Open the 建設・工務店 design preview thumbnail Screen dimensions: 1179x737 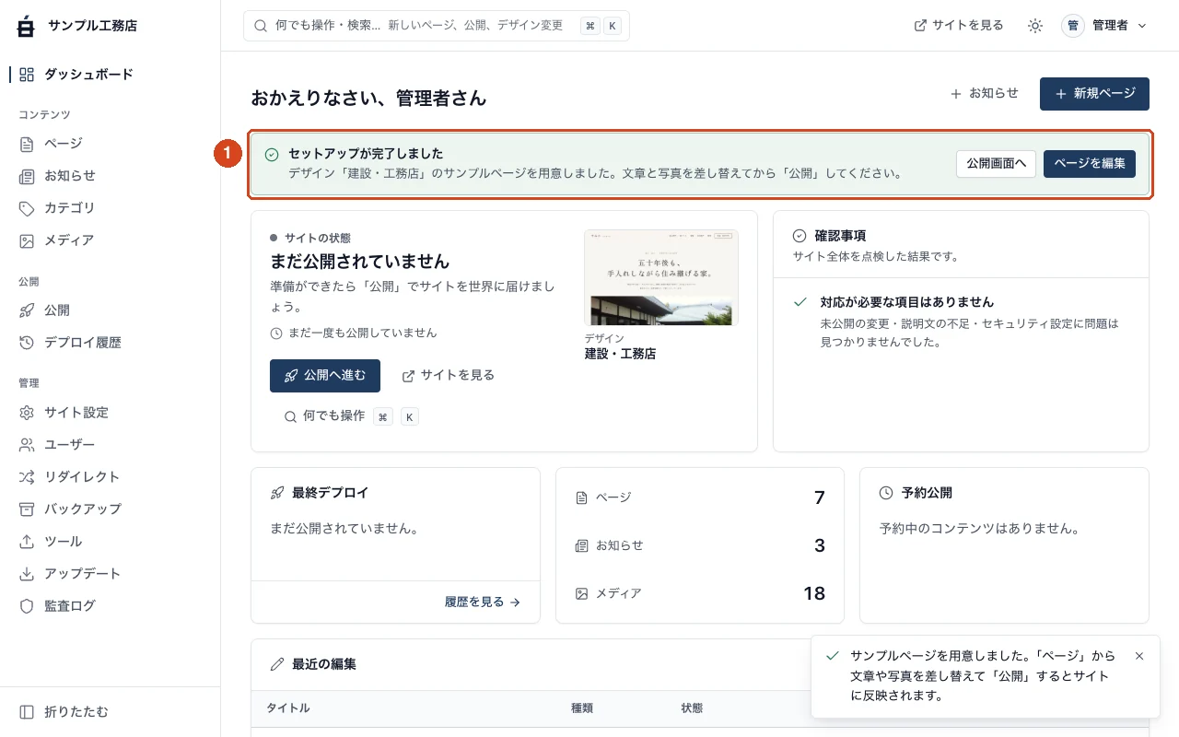click(661, 277)
